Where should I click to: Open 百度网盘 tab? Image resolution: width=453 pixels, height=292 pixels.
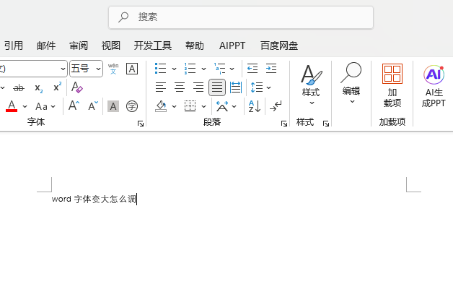pyautogui.click(x=279, y=46)
